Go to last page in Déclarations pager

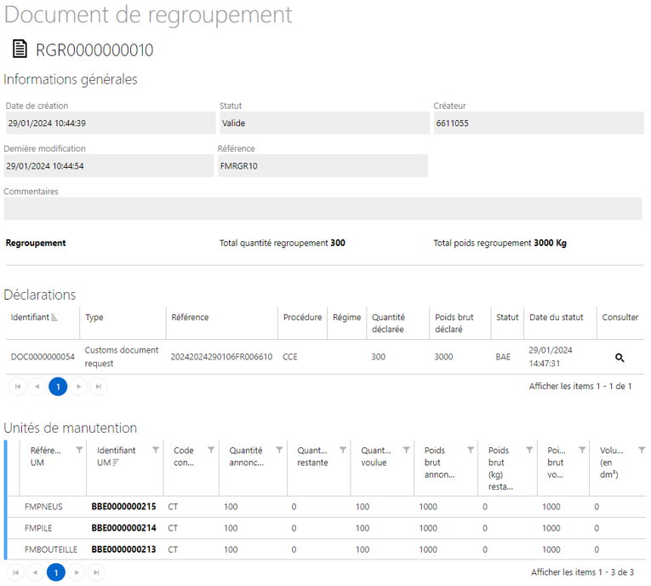pyautogui.click(x=99, y=387)
